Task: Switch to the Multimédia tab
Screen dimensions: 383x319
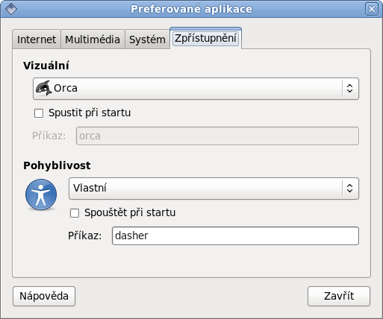Action: pos(93,40)
